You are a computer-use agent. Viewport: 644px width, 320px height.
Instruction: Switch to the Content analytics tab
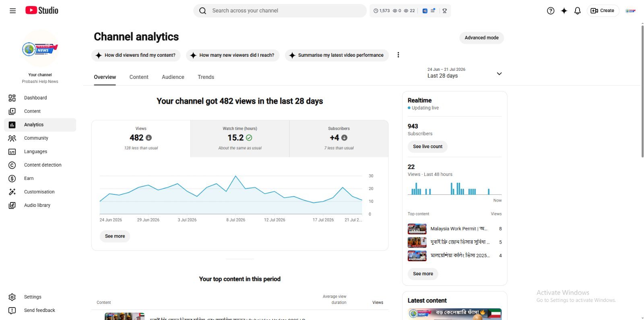[139, 77]
